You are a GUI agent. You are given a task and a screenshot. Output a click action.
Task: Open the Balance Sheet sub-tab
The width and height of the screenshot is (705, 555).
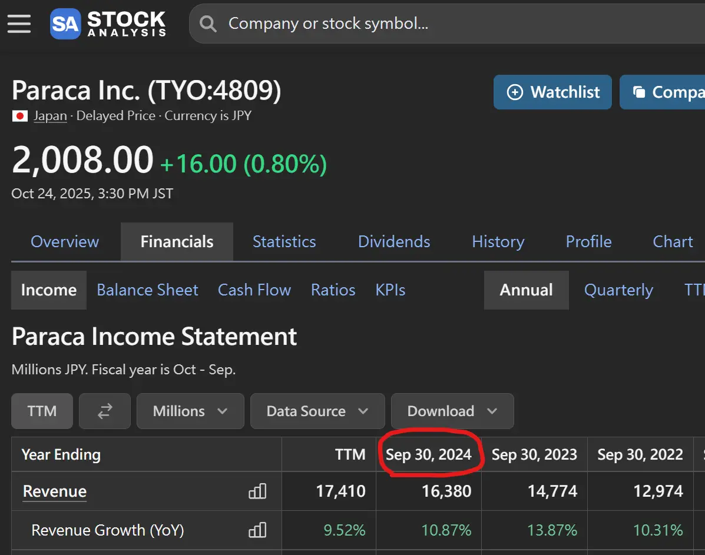[147, 290]
